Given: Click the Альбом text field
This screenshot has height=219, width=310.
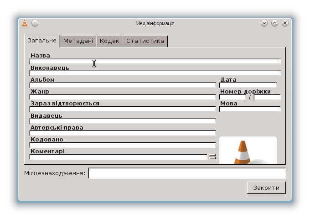Looking at the screenshot, I should (x=123, y=85).
